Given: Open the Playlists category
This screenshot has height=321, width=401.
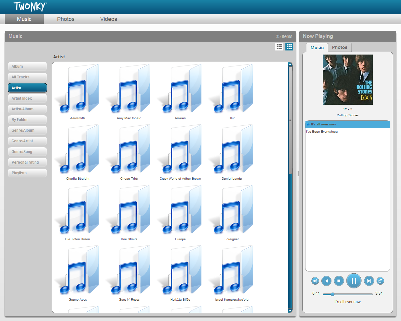Looking at the screenshot, I should point(27,173).
